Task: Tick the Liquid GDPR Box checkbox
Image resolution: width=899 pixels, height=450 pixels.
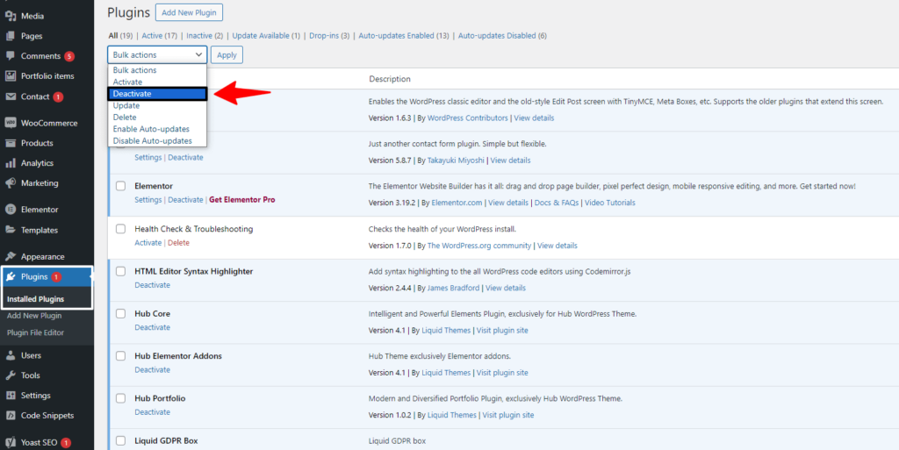Action: 121,441
